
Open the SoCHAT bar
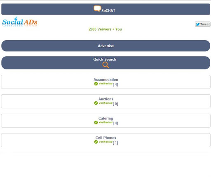[x=105, y=9]
